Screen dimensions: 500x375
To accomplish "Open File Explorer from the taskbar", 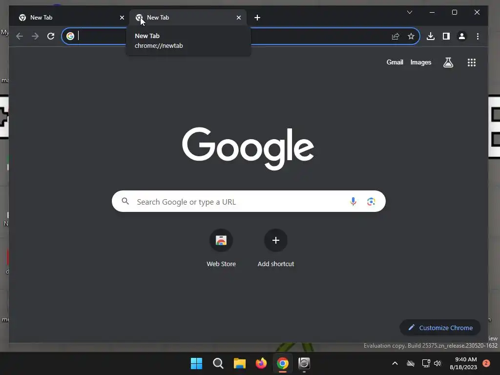I will coord(239,363).
